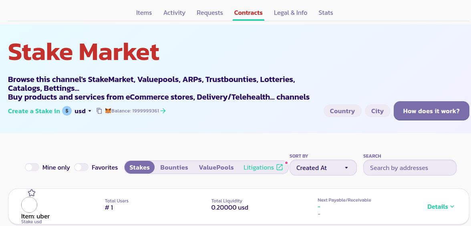The width and height of the screenshot is (471, 226).
Task: Select the ValuePools filter option
Action: [x=216, y=167]
